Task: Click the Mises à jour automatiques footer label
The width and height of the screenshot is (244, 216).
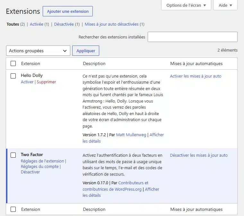Action: pos(196,209)
